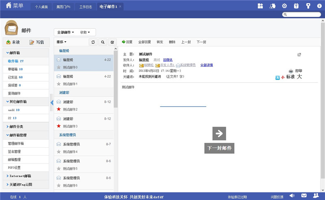Expand the 邮件分类 section

click(x=26, y=127)
